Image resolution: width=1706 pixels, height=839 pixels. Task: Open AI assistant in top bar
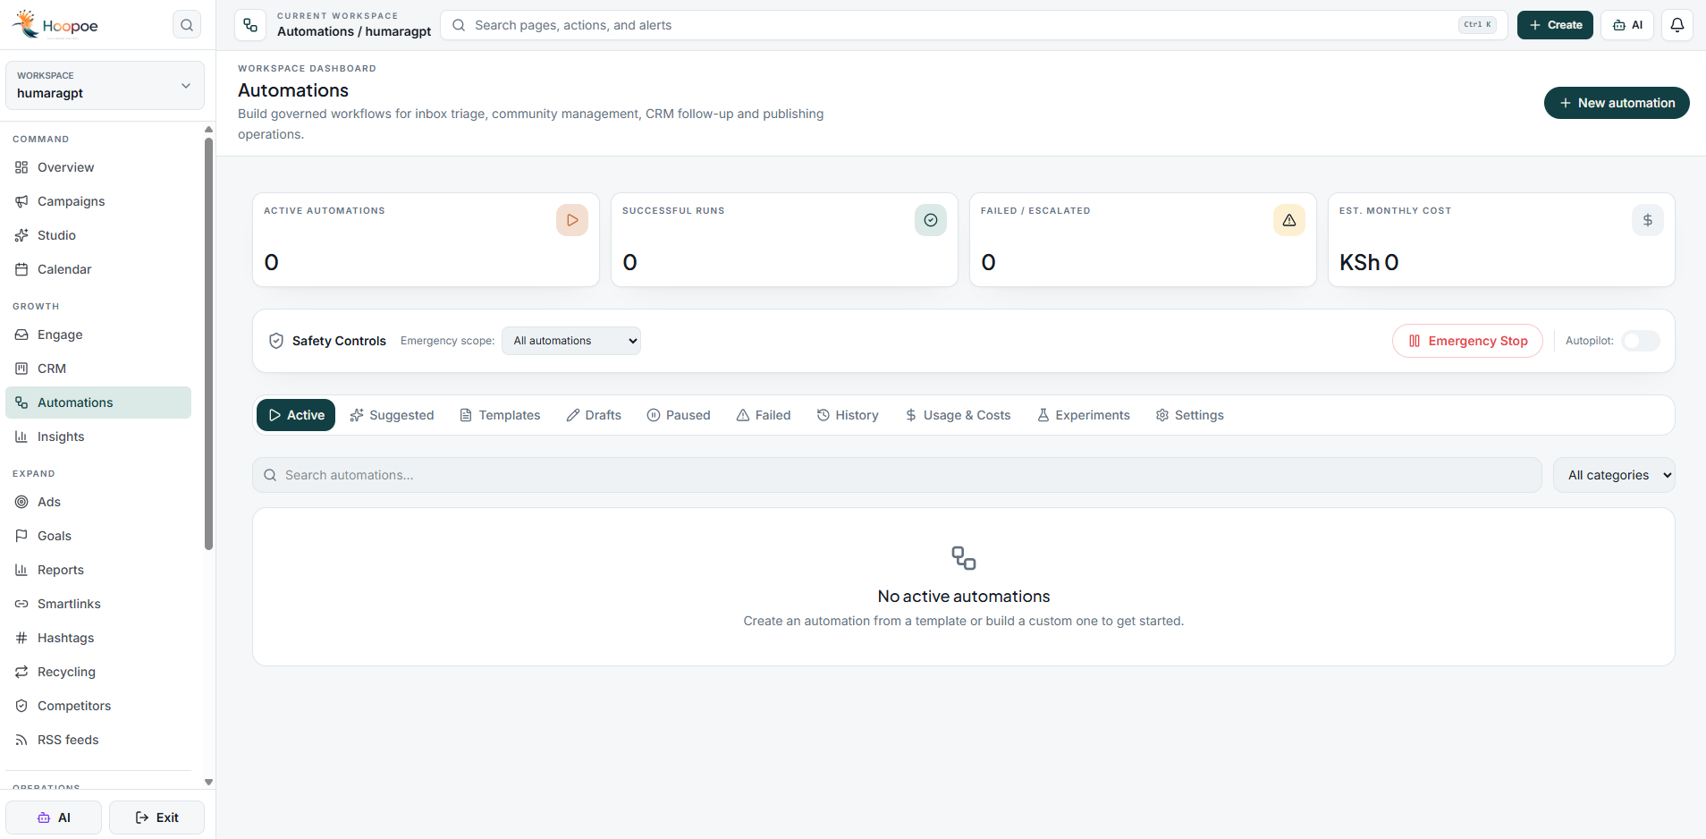point(1627,25)
